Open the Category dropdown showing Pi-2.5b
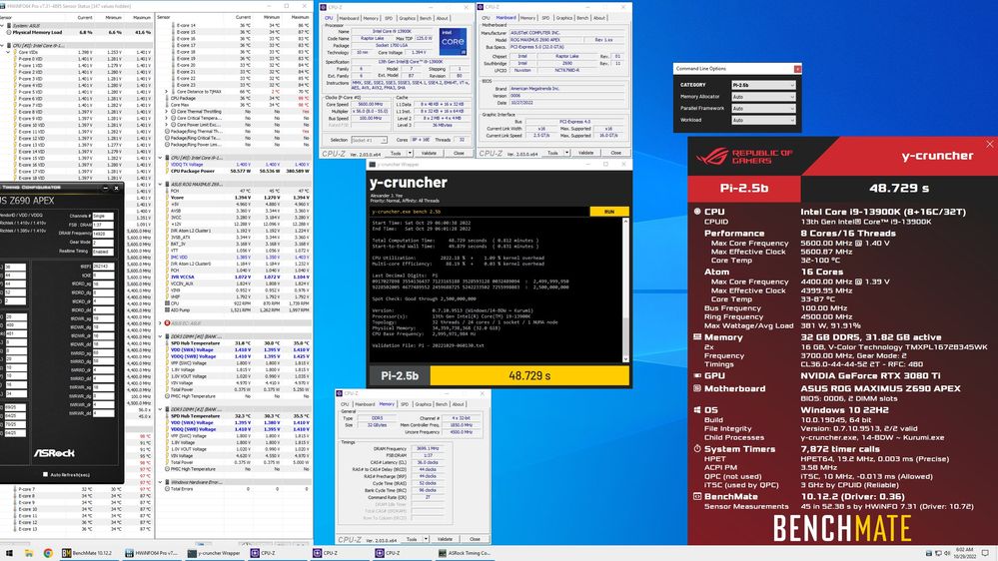This screenshot has height=561, width=998. [763, 85]
